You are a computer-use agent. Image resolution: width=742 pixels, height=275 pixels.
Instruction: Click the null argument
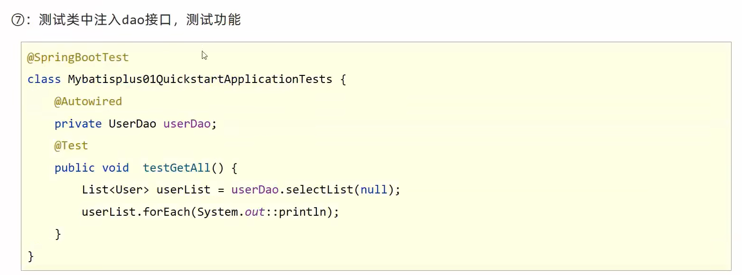374,190
